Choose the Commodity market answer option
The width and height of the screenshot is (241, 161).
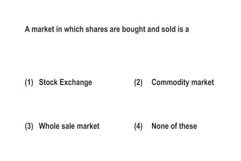click(x=183, y=82)
